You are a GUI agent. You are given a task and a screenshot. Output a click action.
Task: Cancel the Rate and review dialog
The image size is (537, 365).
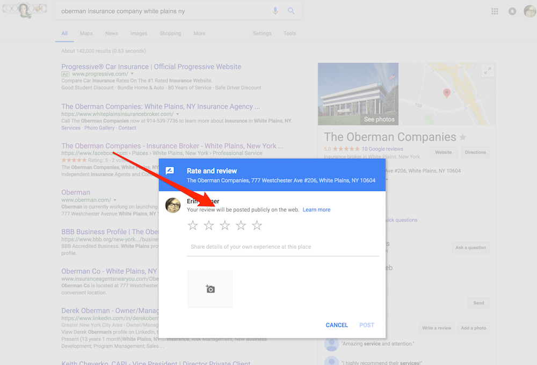coord(337,325)
